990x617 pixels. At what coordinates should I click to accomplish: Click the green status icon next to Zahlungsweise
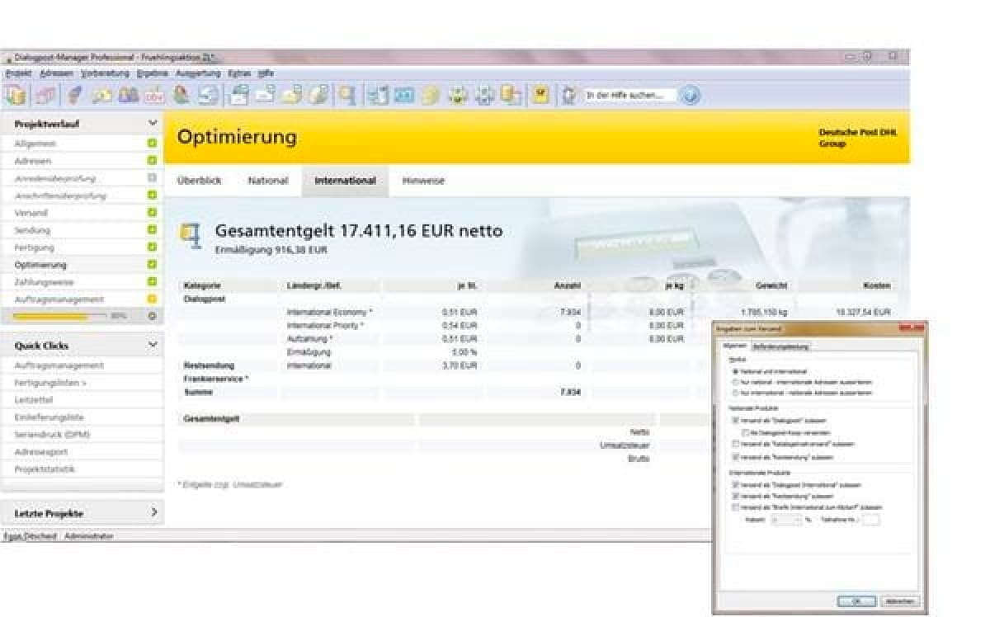152,282
